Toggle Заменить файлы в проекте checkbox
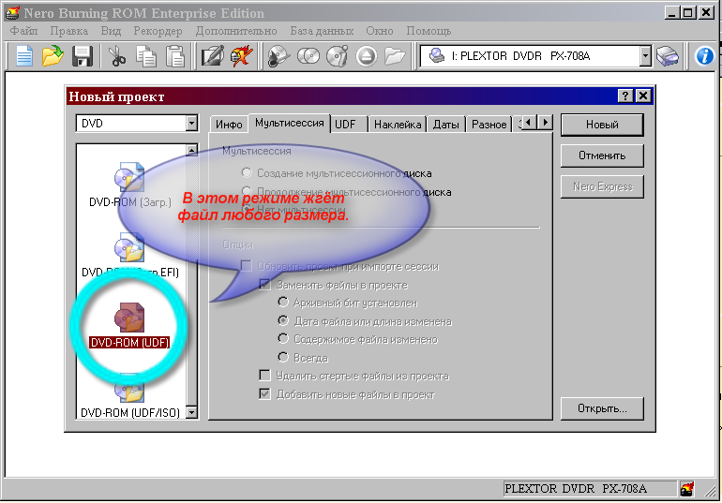 264,285
